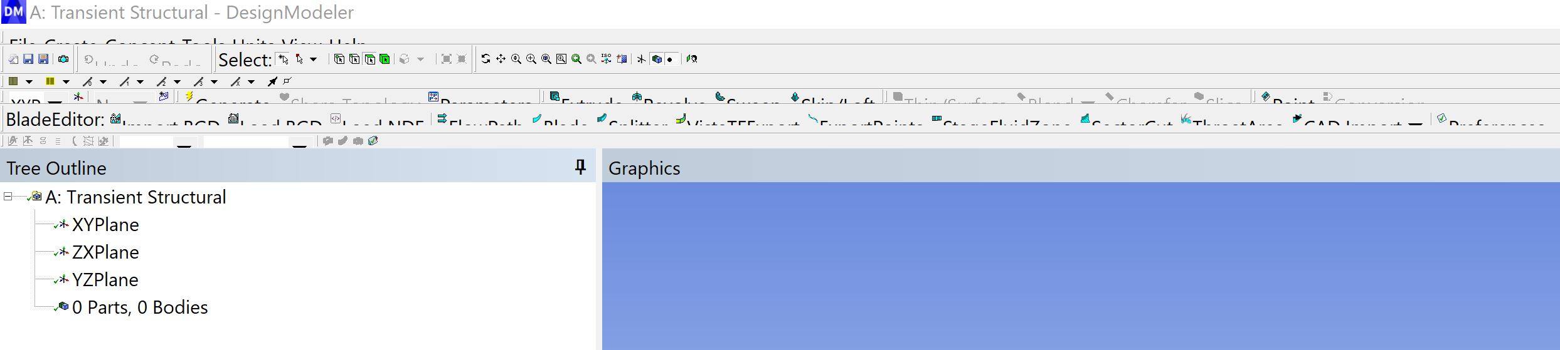Click the Extend Selection icon

405,59
